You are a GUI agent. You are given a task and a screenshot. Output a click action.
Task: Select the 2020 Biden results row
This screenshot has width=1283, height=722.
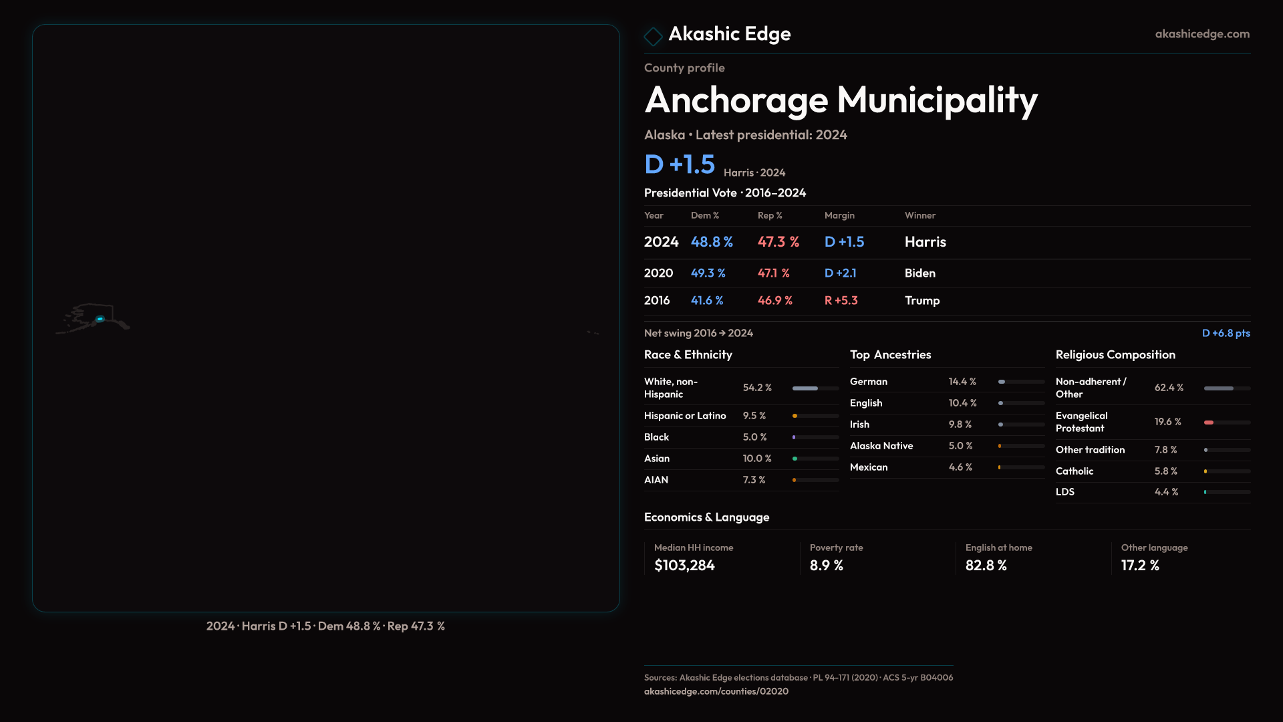[x=795, y=273]
